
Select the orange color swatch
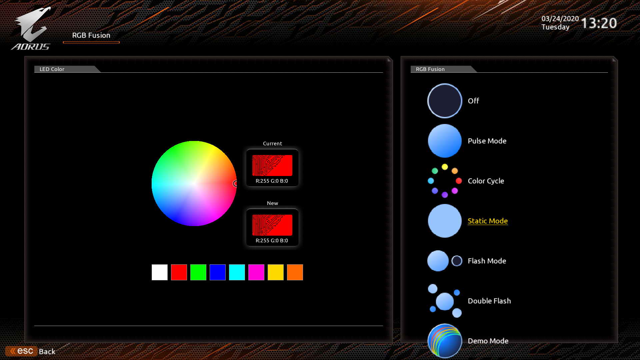tap(295, 272)
